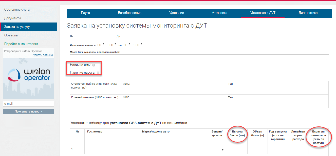
Task: Open Документы in the sidebar
Action: tap(13, 18)
